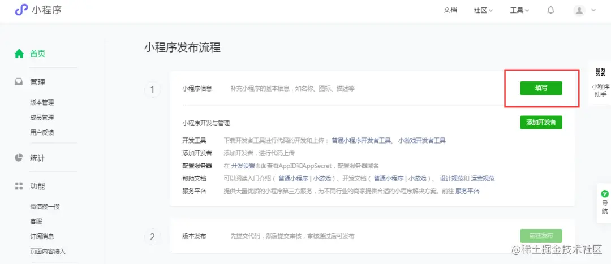Click the inbox icon beside 管理
611x264 pixels.
[x=19, y=82]
